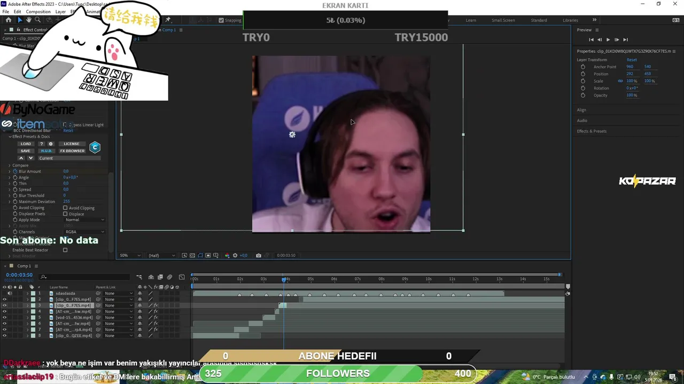Image resolution: width=684 pixels, height=384 pixels.
Task: Enable the Avoid Clipping checkbox
Action: point(65,208)
